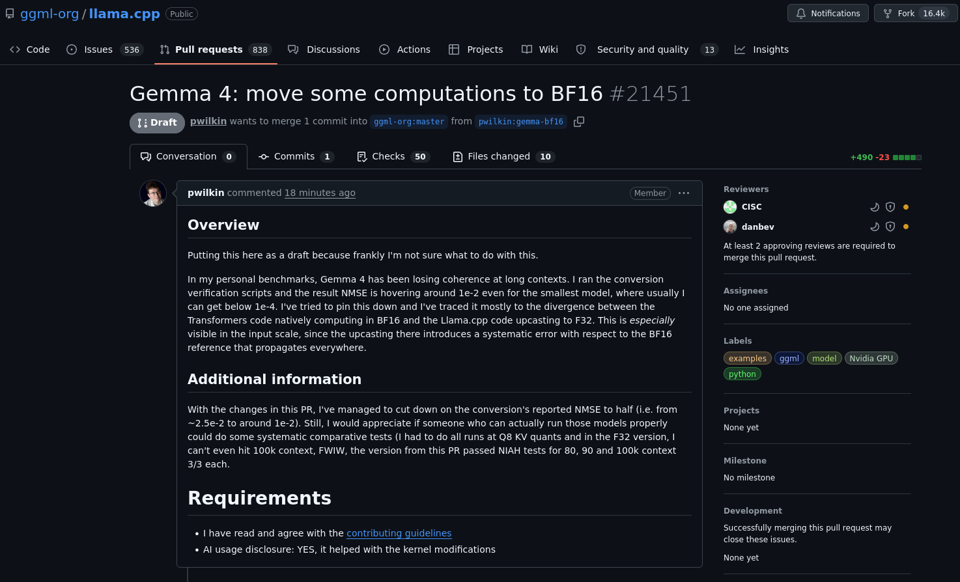Open Wiki via its book icon
Viewport: 960px width, 582px height.
tap(527, 49)
